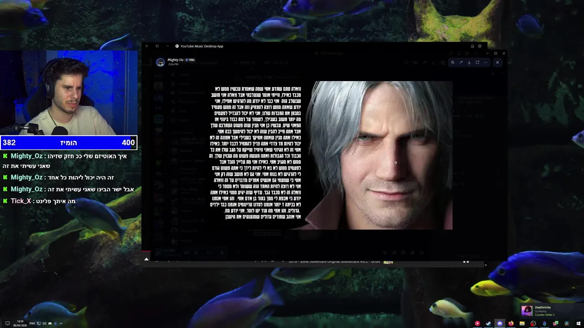Open the three-dot More options menu
The height and width of the screenshot is (328, 584).
[485, 62]
